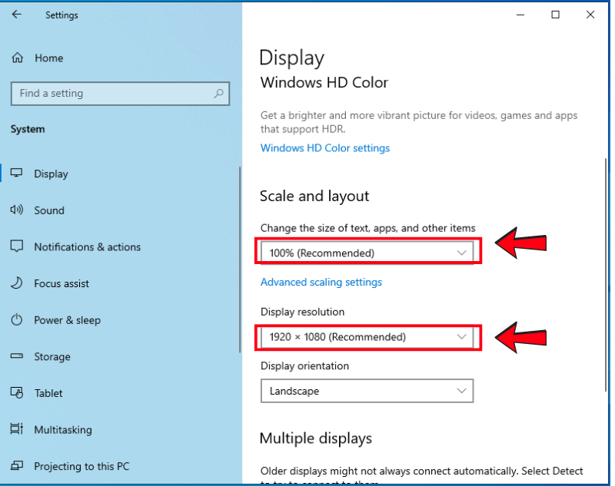The height and width of the screenshot is (486, 615).
Task: Click the search magnifier icon
Action: pyautogui.click(x=219, y=94)
